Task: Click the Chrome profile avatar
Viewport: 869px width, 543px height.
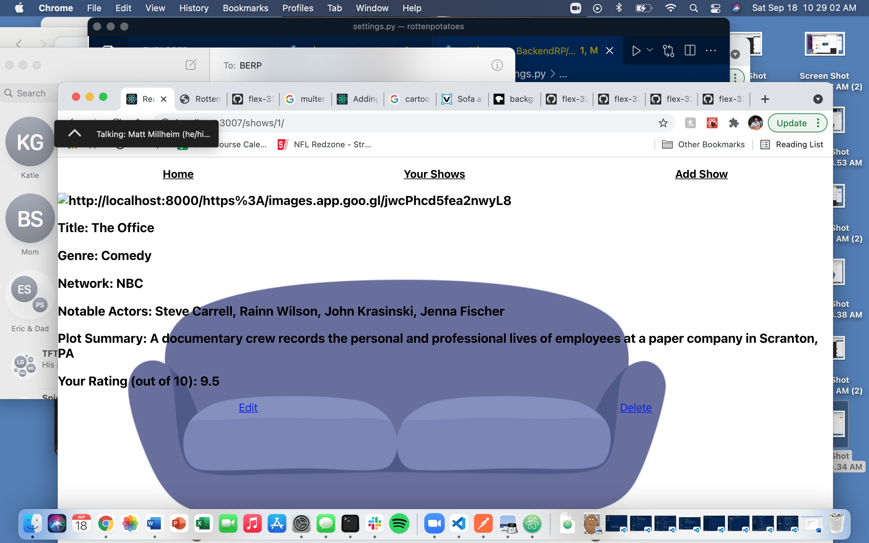Action: tap(755, 123)
